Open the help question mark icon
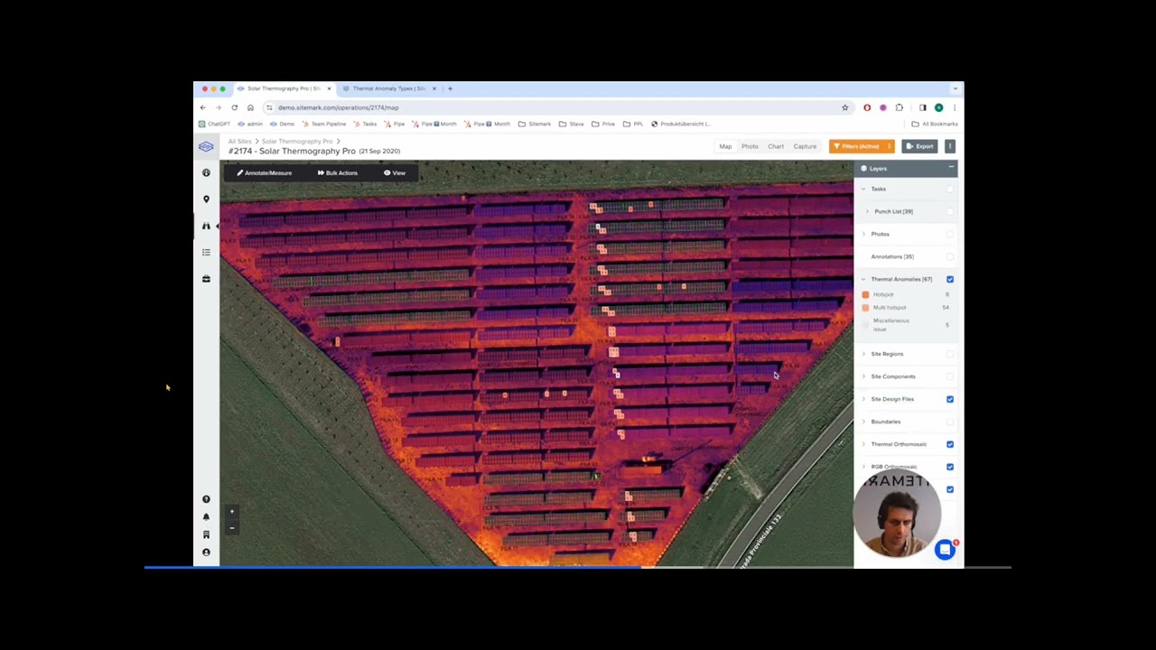Viewport: 1156px width, 650px height. point(206,499)
